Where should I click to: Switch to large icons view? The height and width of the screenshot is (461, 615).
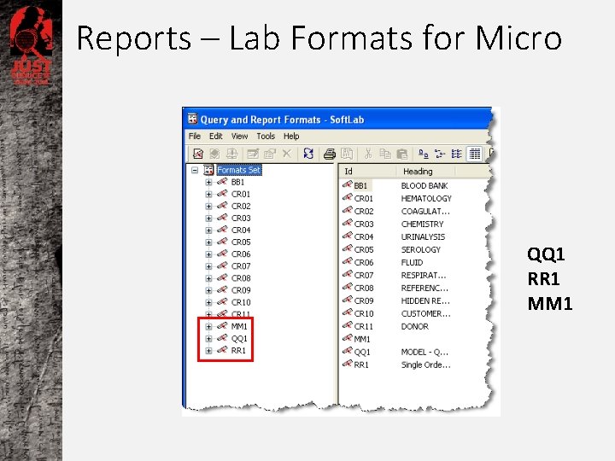[423, 154]
